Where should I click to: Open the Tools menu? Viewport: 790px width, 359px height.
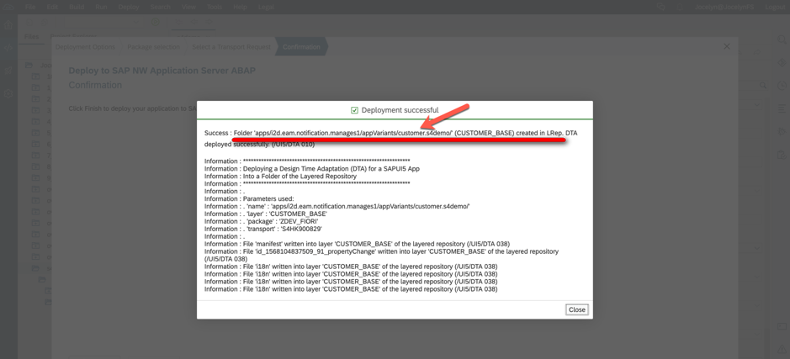point(215,7)
